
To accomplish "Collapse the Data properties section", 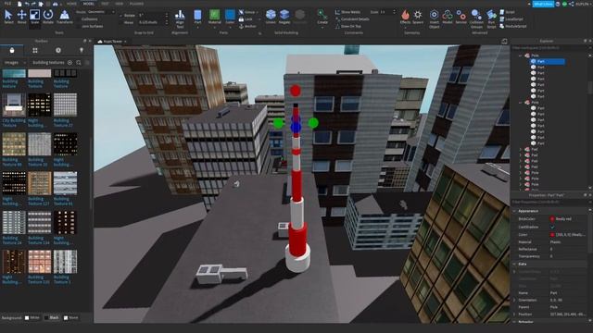I will (515, 265).
